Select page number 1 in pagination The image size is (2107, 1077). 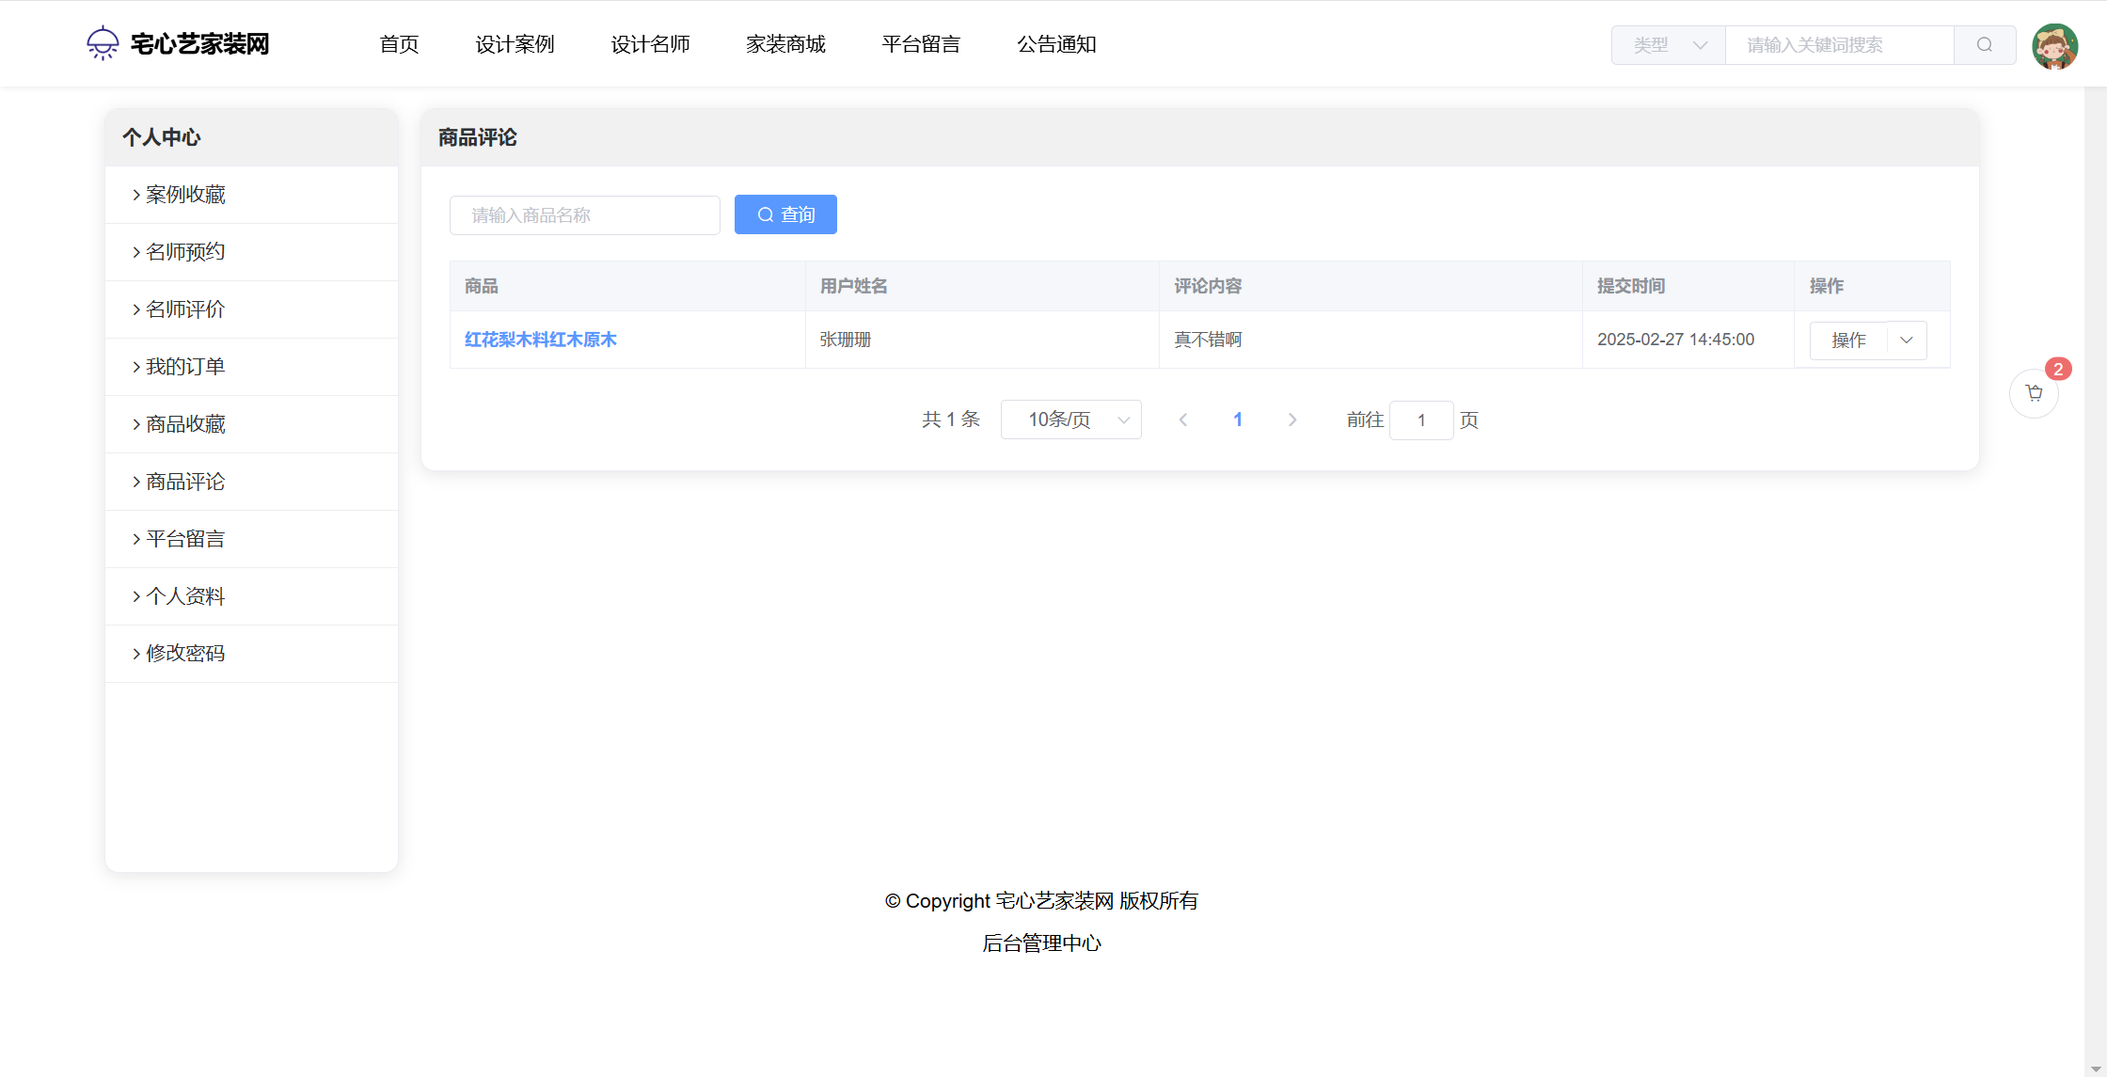(1238, 420)
